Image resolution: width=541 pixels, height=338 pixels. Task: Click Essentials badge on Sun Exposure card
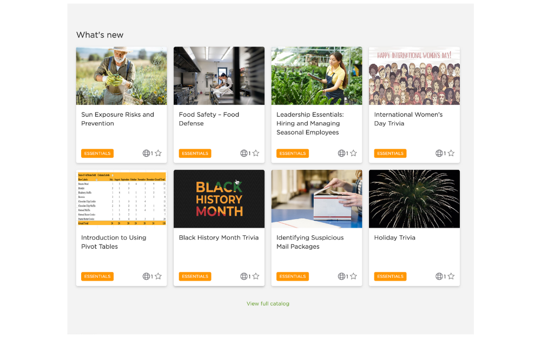[x=97, y=154]
